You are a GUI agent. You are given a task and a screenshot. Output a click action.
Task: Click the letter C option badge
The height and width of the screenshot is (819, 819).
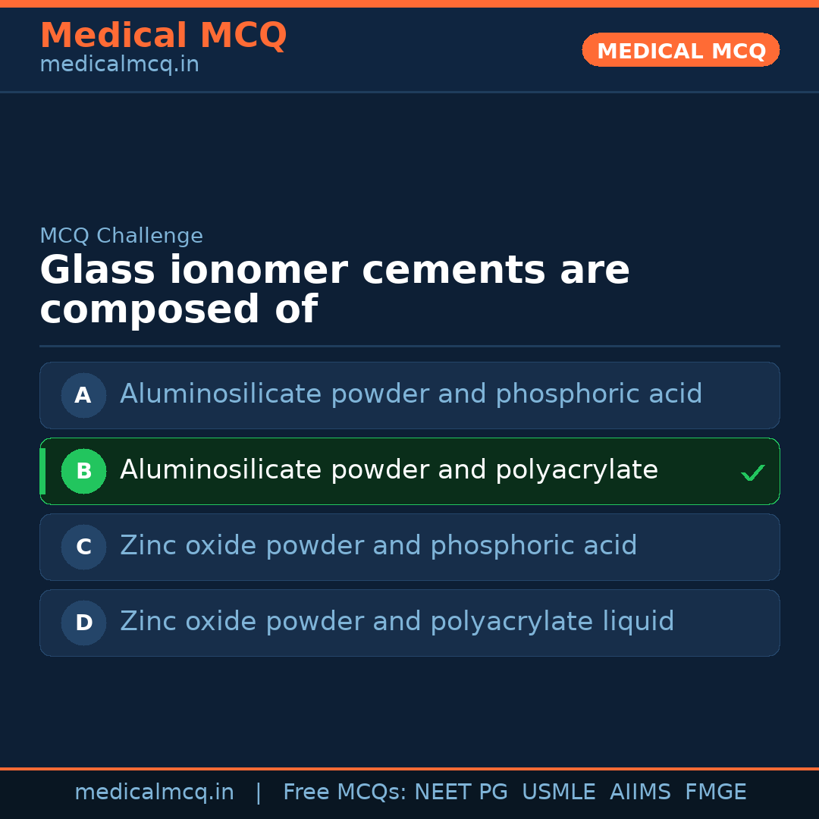pos(83,547)
